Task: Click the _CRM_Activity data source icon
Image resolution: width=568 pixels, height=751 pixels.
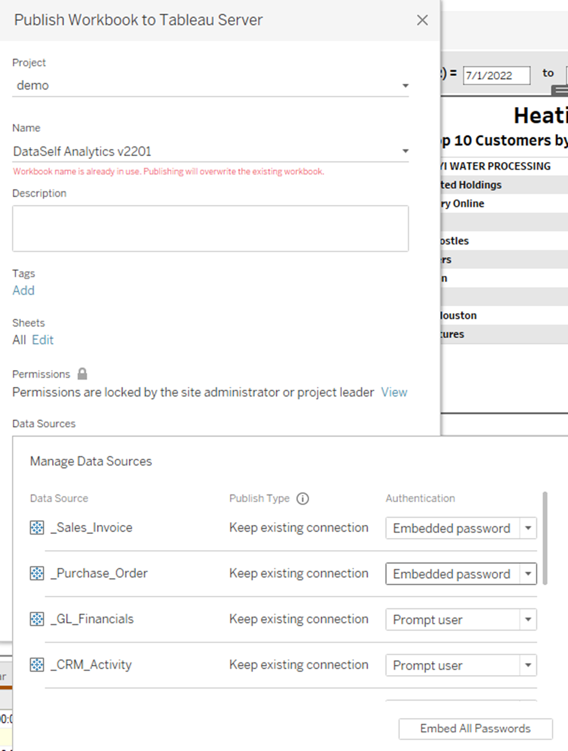Action: tap(36, 664)
